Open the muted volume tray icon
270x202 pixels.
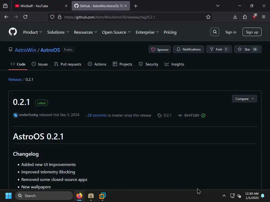click(x=239, y=196)
